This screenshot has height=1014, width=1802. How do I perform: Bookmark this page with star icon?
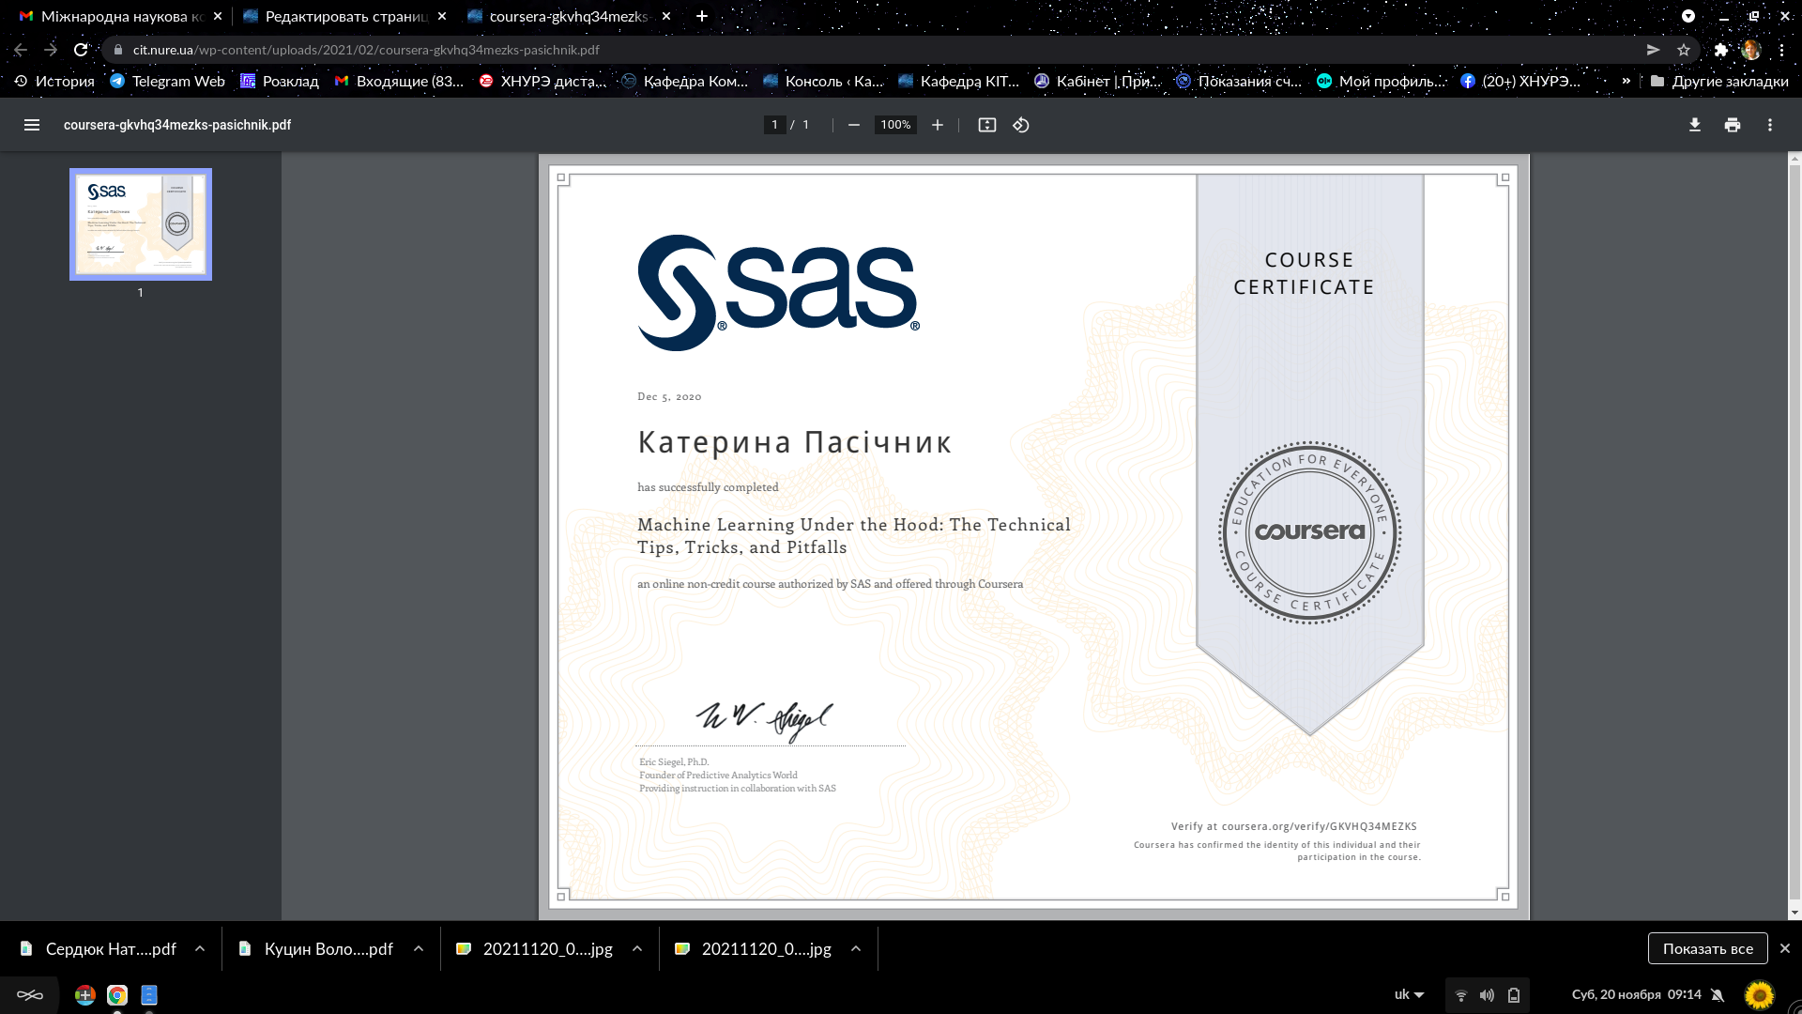(x=1684, y=50)
